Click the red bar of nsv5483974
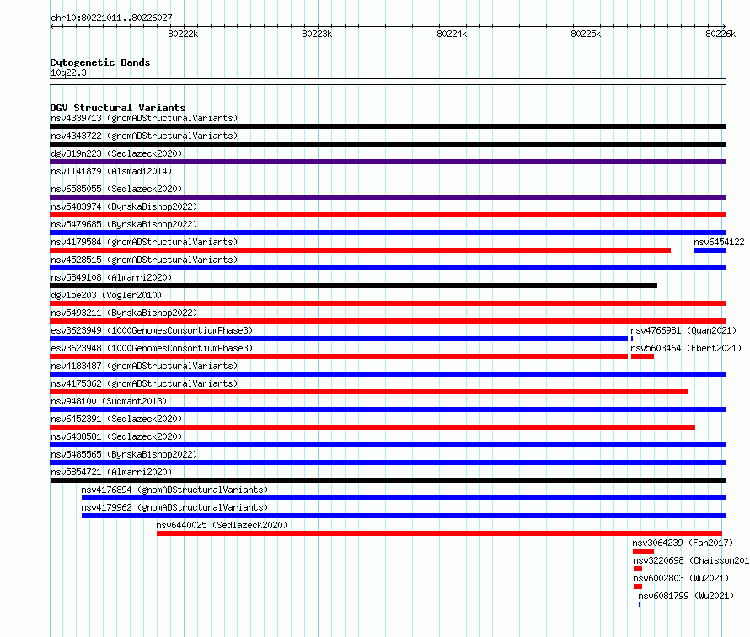The width and height of the screenshot is (750, 637). tap(388, 215)
